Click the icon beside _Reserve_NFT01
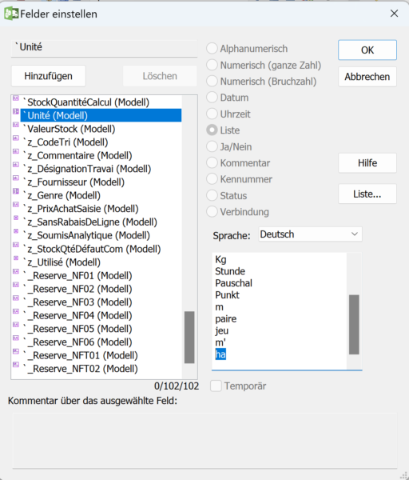The height and width of the screenshot is (480, 409). [x=16, y=351]
